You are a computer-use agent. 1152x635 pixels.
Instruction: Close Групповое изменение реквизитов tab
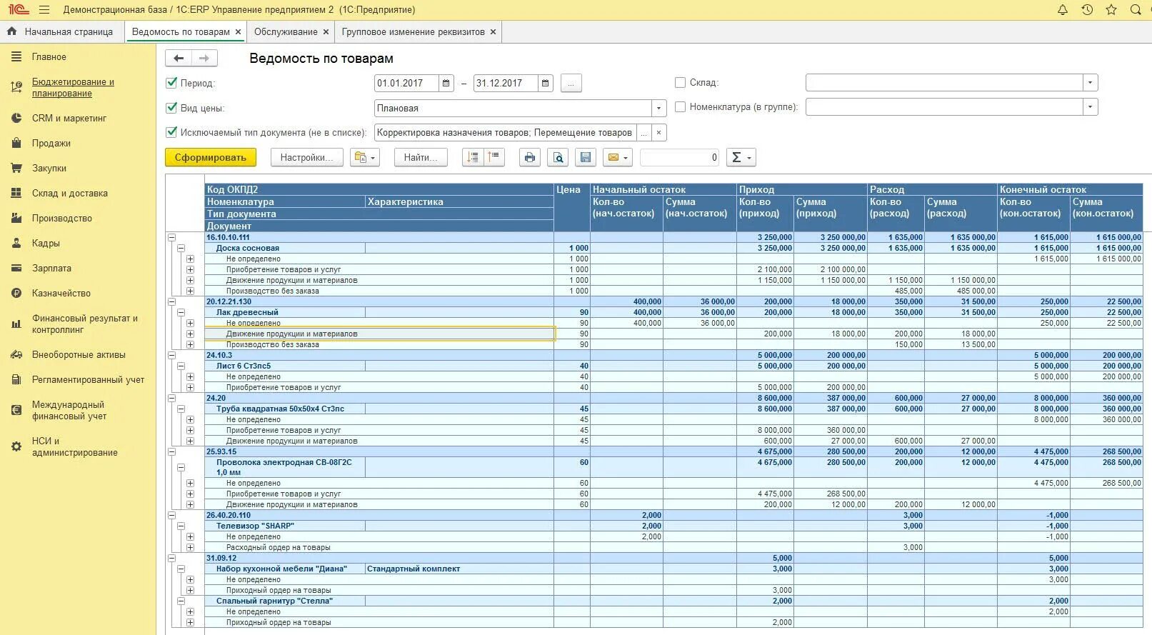493,31
